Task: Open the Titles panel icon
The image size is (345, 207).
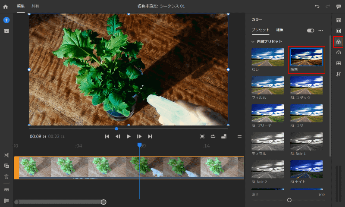Action: coord(339,20)
